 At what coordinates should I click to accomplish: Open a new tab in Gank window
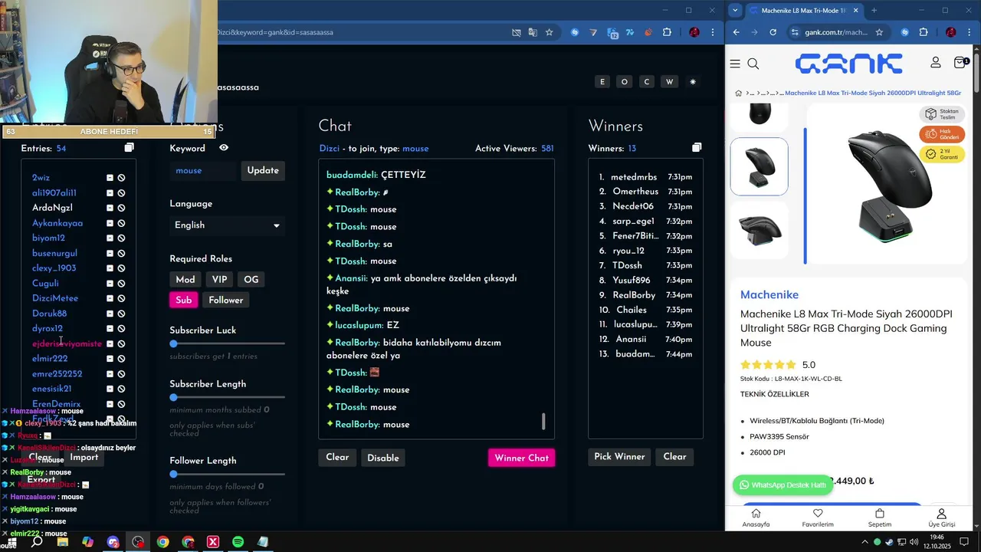(874, 10)
